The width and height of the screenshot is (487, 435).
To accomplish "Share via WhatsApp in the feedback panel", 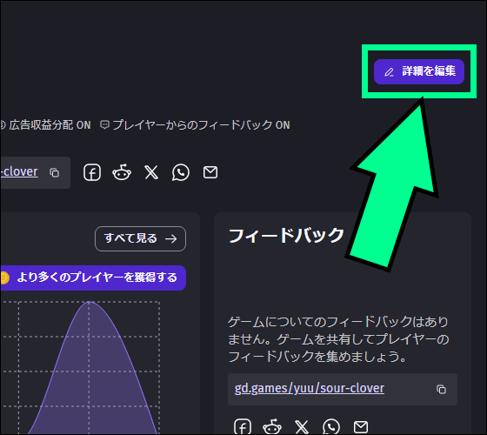I will coord(331,427).
